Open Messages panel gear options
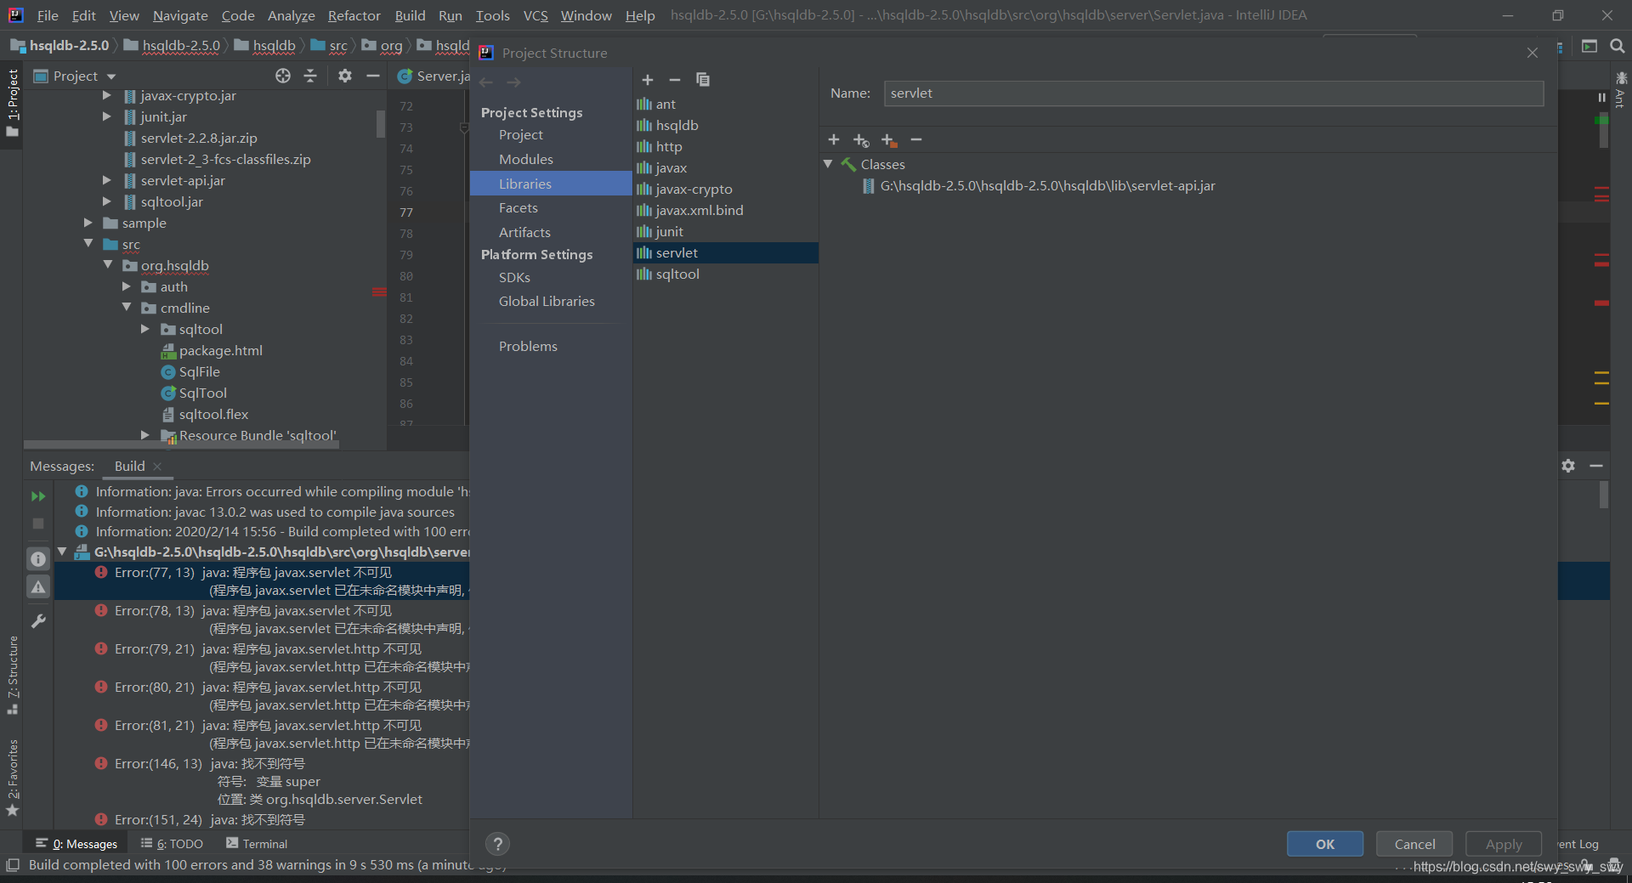Screen dimensions: 1632x883 coord(1568,466)
